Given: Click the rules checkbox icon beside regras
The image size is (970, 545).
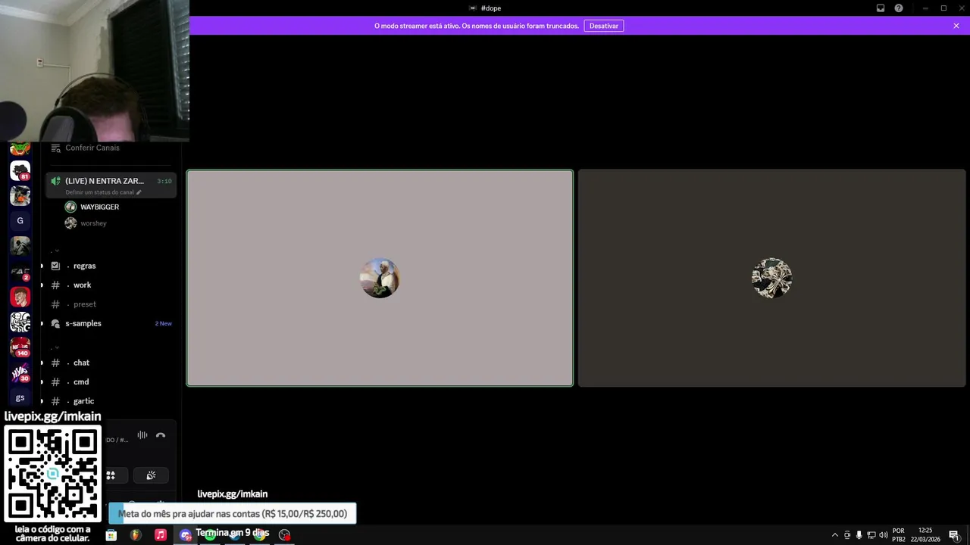Looking at the screenshot, I should click(55, 266).
